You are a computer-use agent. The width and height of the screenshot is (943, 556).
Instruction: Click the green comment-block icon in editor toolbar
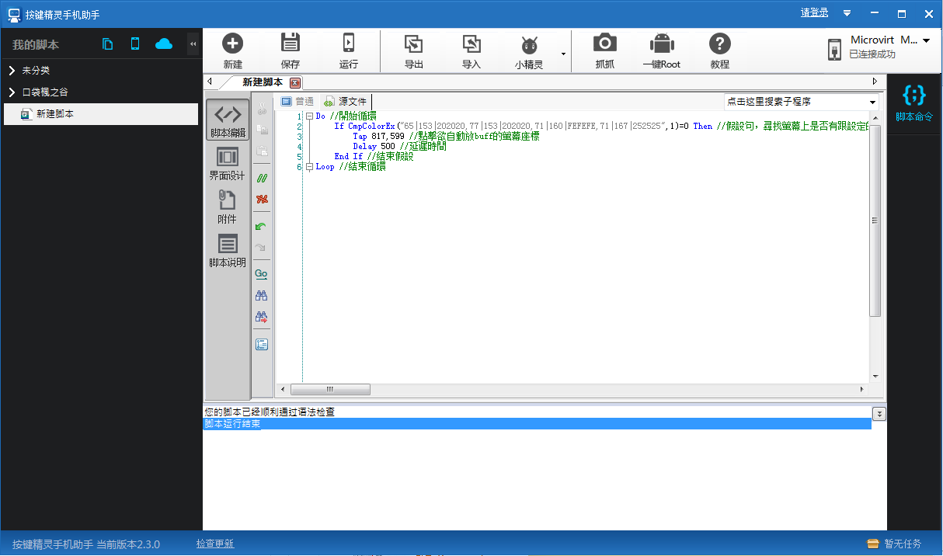262,178
